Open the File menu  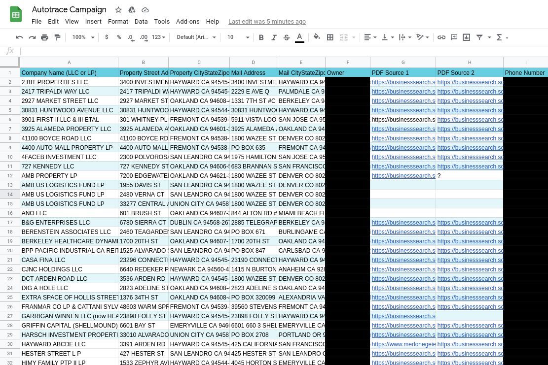(x=37, y=22)
